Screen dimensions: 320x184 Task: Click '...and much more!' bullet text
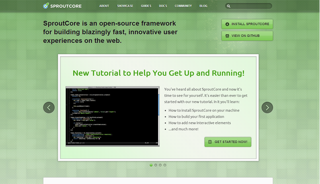(183, 129)
